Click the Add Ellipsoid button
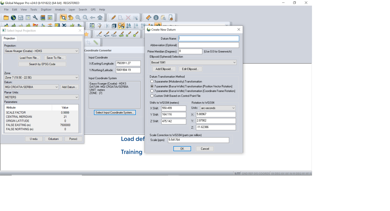390x211 pixels. pos(164,69)
